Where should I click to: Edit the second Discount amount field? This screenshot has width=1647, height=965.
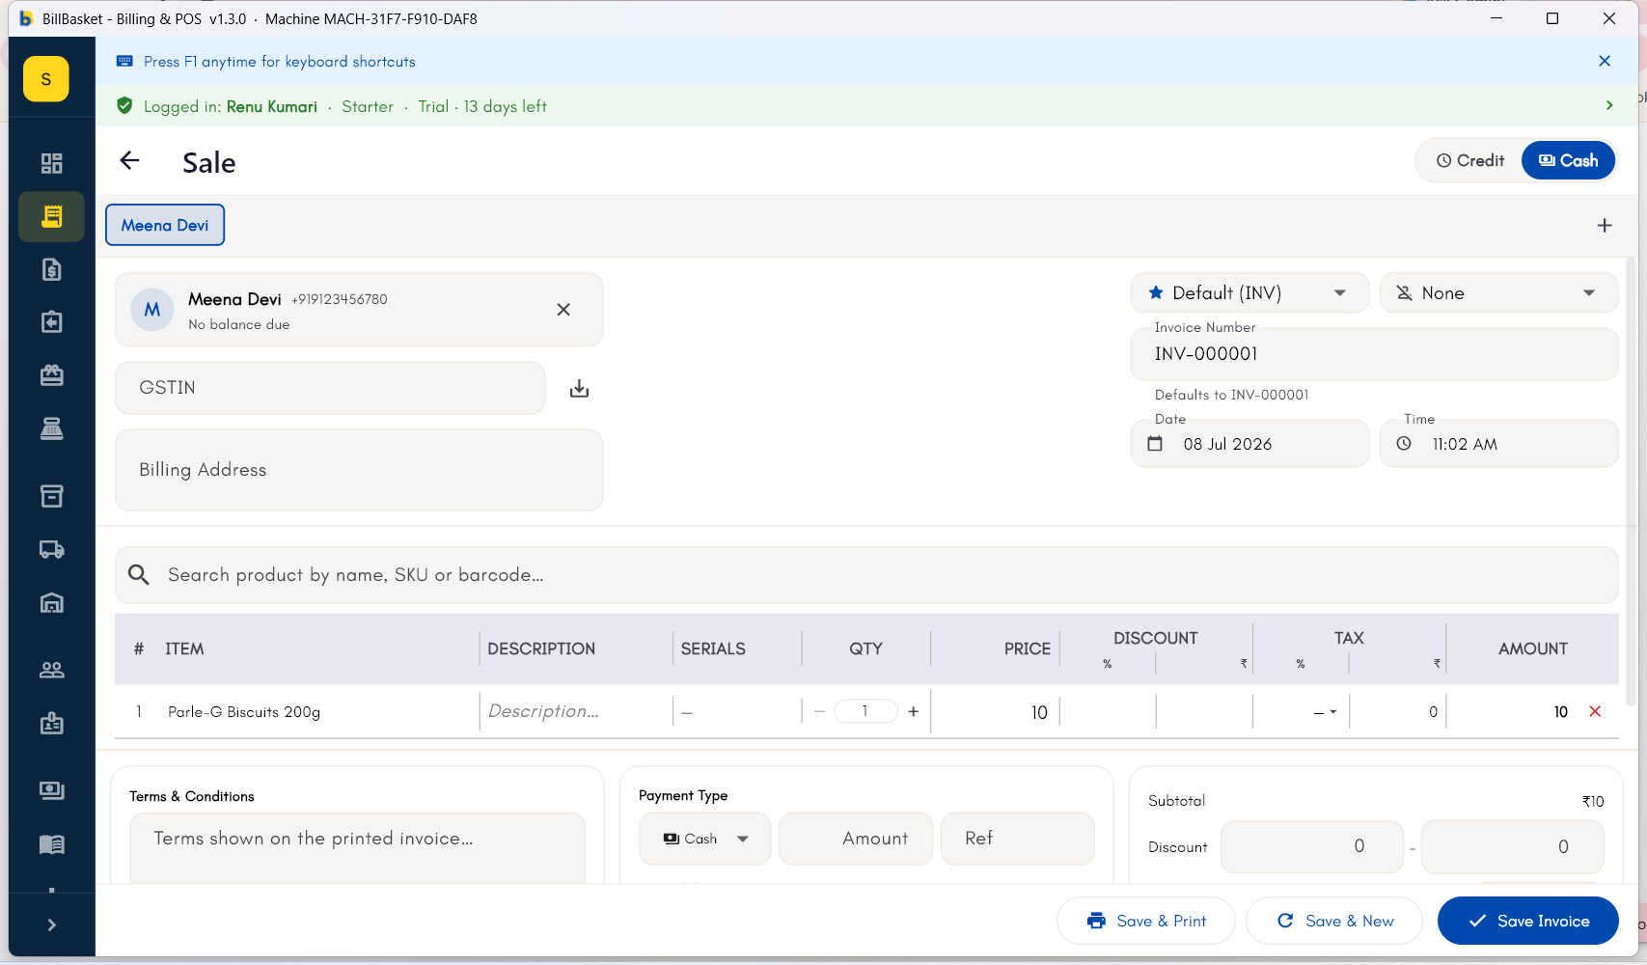coord(1513,846)
